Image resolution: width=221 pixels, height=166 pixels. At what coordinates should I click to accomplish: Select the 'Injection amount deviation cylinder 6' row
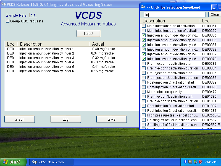click(x=72, y=71)
